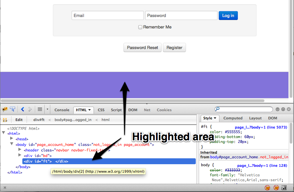The image size is (294, 192).
Task: Click the magnifier icon in the search box
Action: (x=217, y=109)
